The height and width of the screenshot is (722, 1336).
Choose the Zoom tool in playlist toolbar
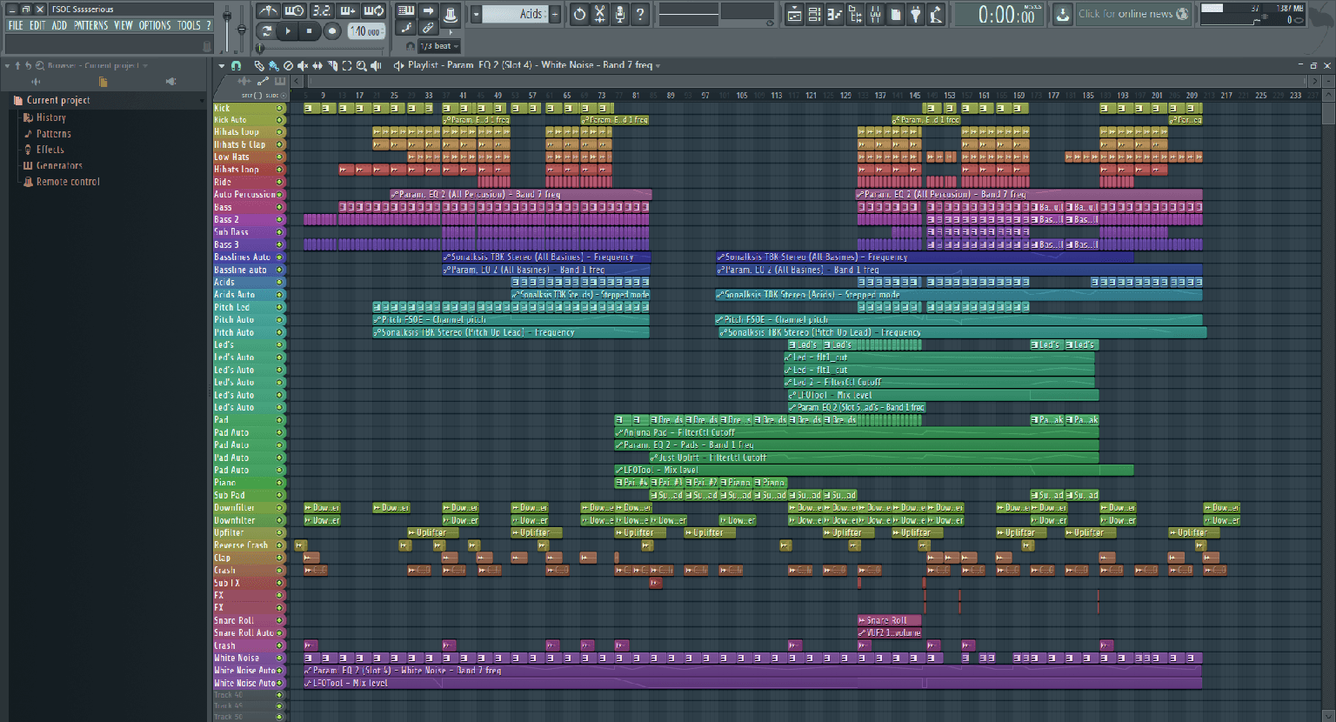(361, 65)
